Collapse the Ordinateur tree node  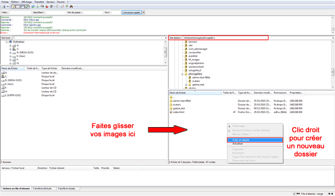point(6,42)
